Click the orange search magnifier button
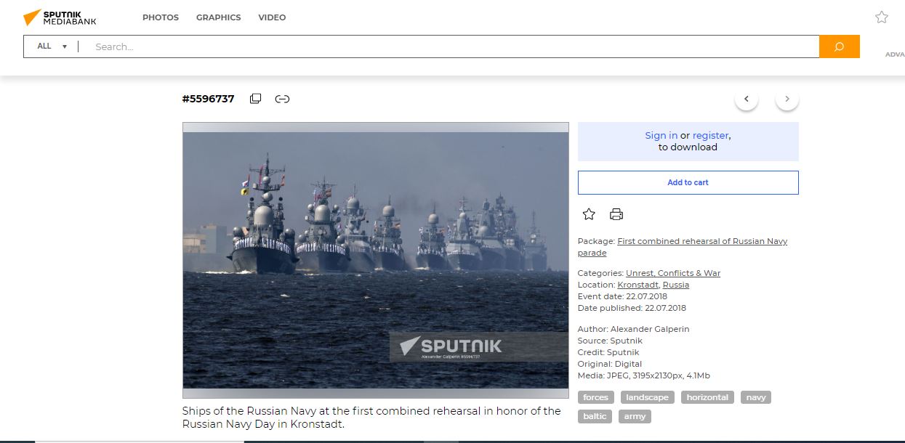Screen dimensions: 905x443 click(839, 46)
